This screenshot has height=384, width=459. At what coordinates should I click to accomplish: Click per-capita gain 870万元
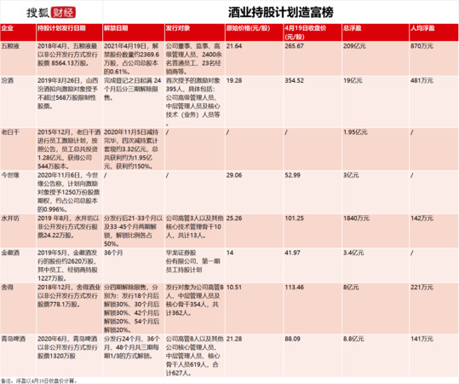422,46
